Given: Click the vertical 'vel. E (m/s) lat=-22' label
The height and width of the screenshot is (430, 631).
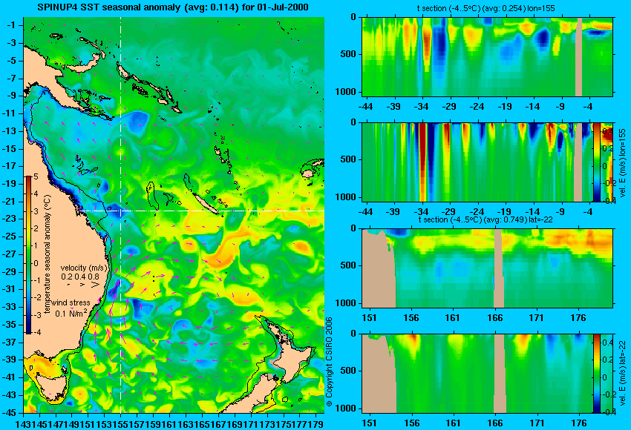Looking at the screenshot, I should coord(622,374).
